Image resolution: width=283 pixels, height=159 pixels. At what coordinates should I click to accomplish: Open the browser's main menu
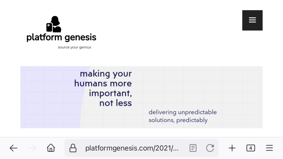269,148
